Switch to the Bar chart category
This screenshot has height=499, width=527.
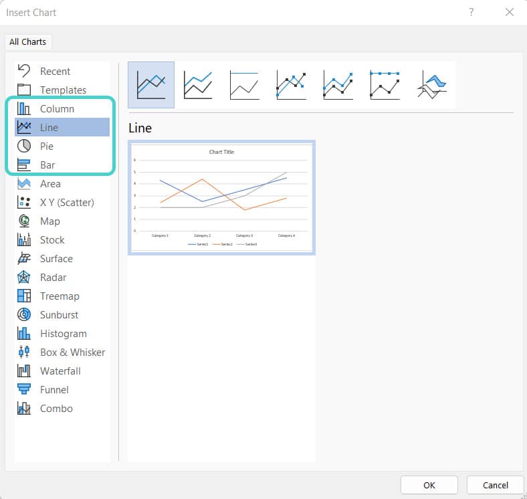point(62,165)
